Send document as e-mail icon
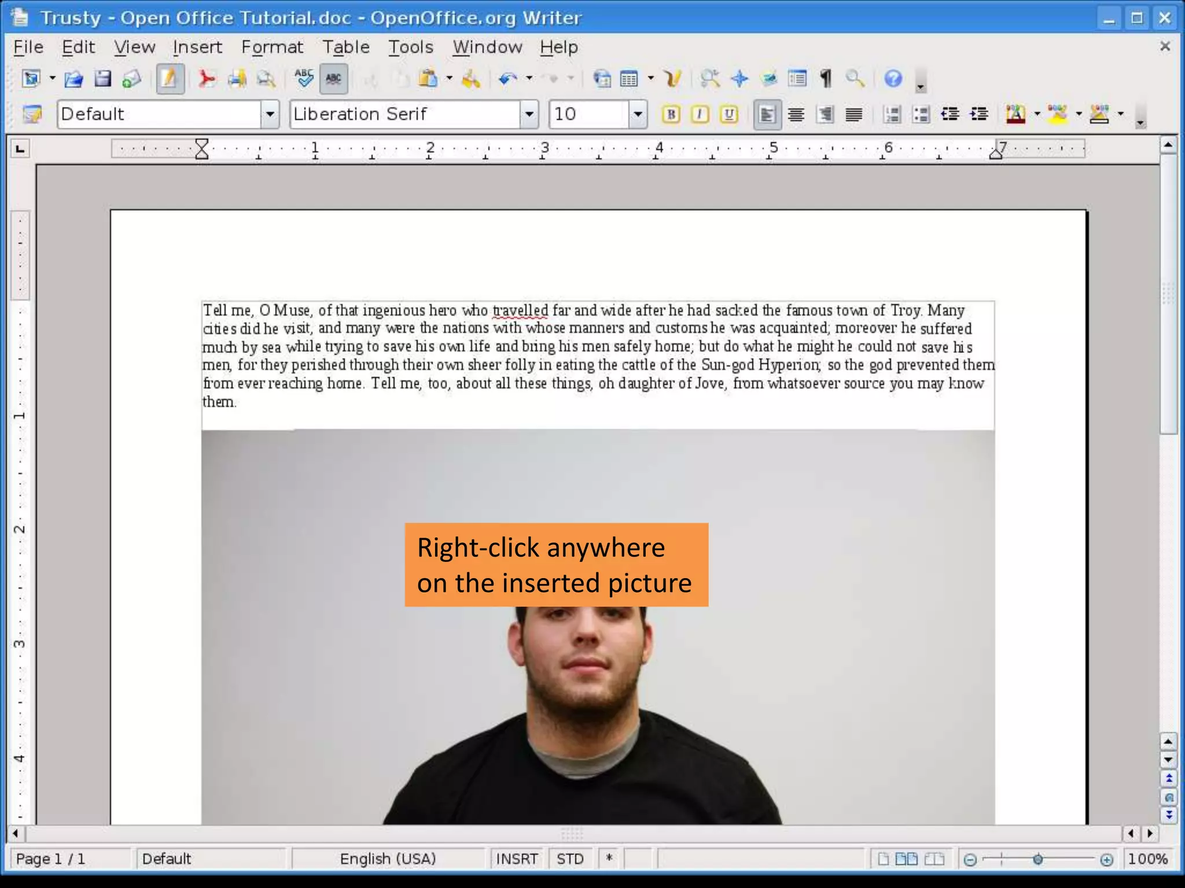Image resolution: width=1185 pixels, height=888 pixels. click(x=132, y=79)
